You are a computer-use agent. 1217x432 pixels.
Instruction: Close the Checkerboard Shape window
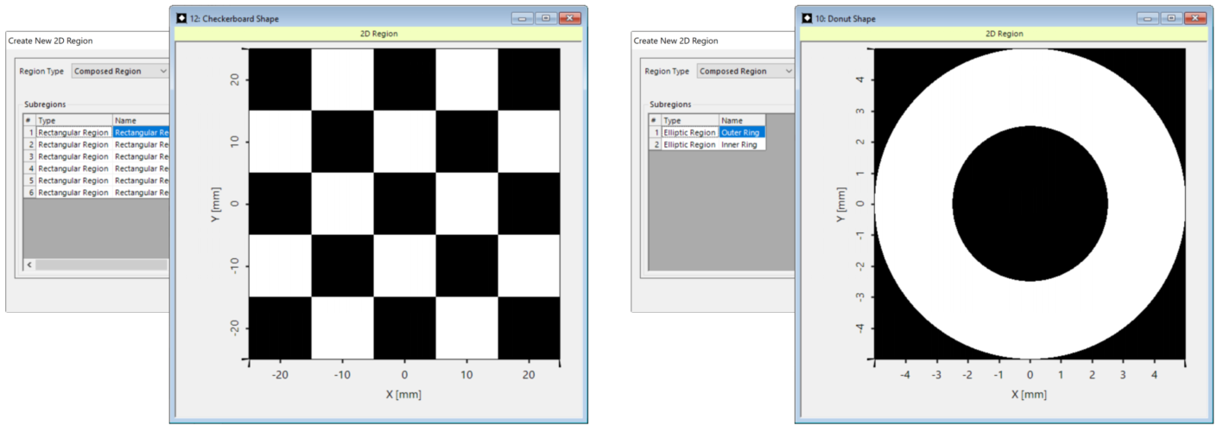(x=569, y=18)
